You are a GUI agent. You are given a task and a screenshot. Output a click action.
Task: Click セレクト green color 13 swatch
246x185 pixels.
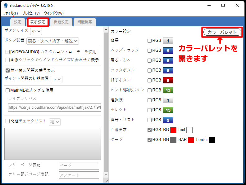(168, 110)
